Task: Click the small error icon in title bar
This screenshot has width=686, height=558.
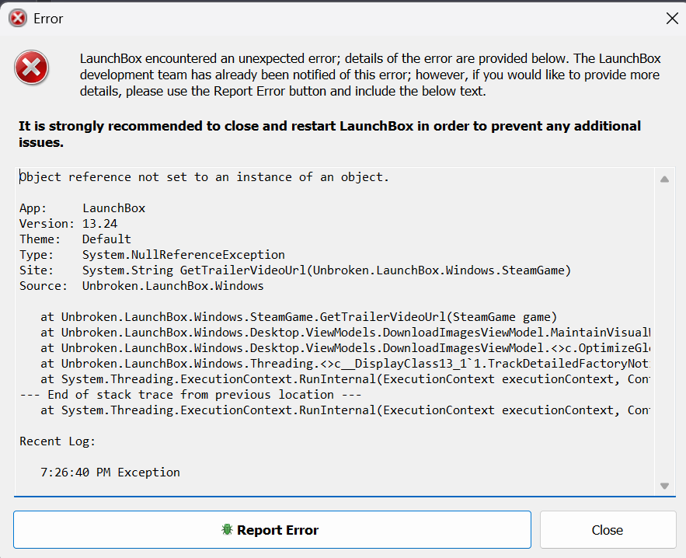Action: [17, 19]
